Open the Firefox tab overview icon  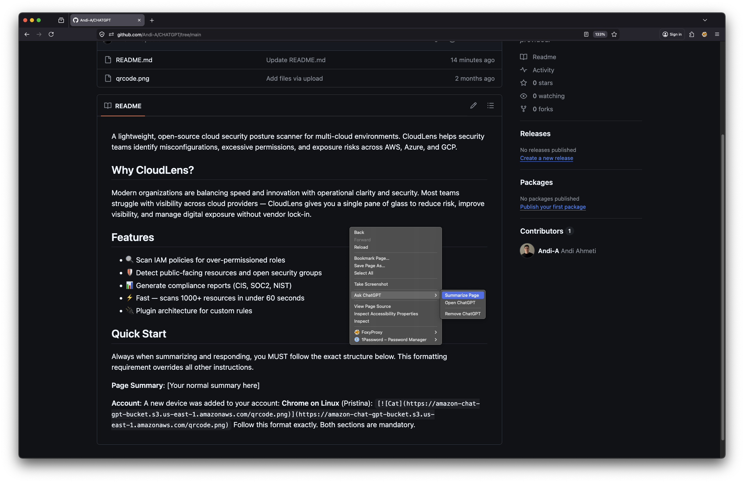coord(61,20)
